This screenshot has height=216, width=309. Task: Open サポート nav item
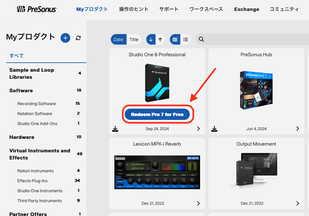click(x=169, y=9)
